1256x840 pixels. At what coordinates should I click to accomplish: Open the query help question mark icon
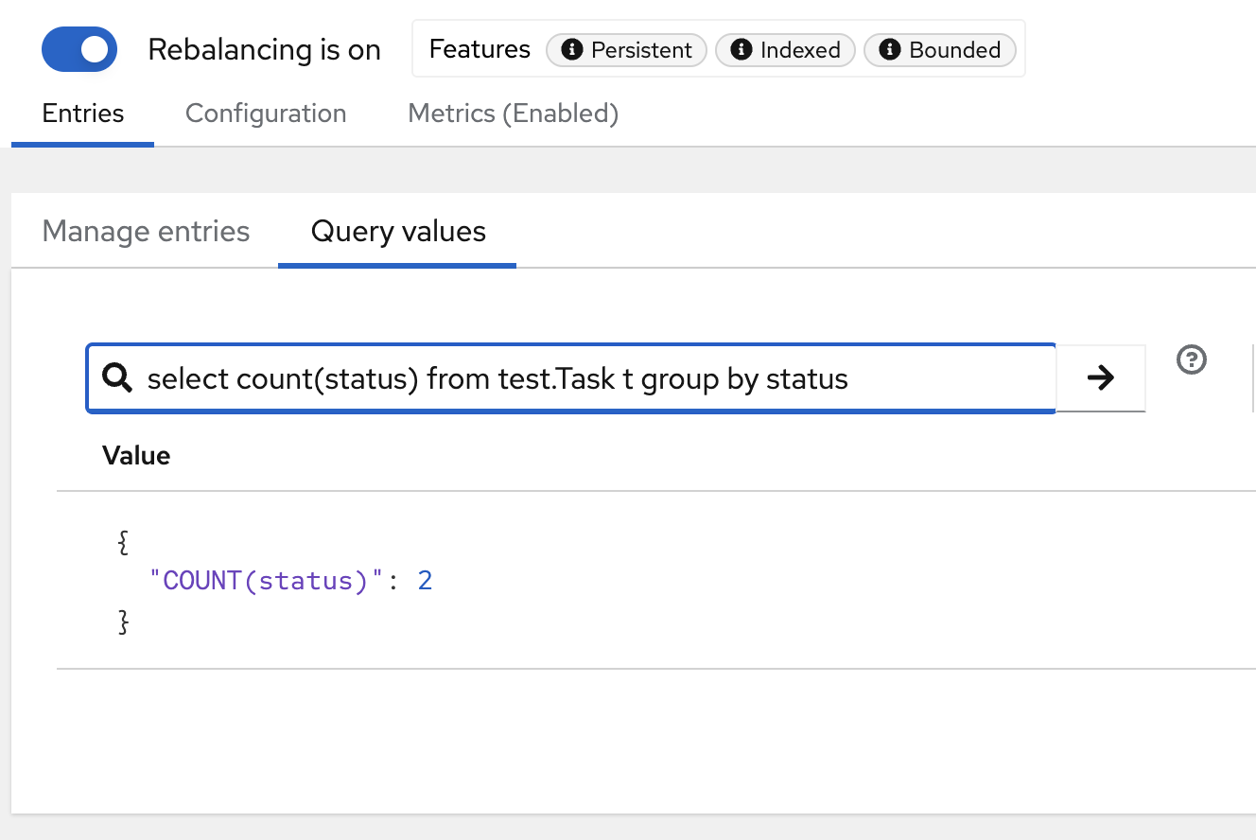(1192, 359)
